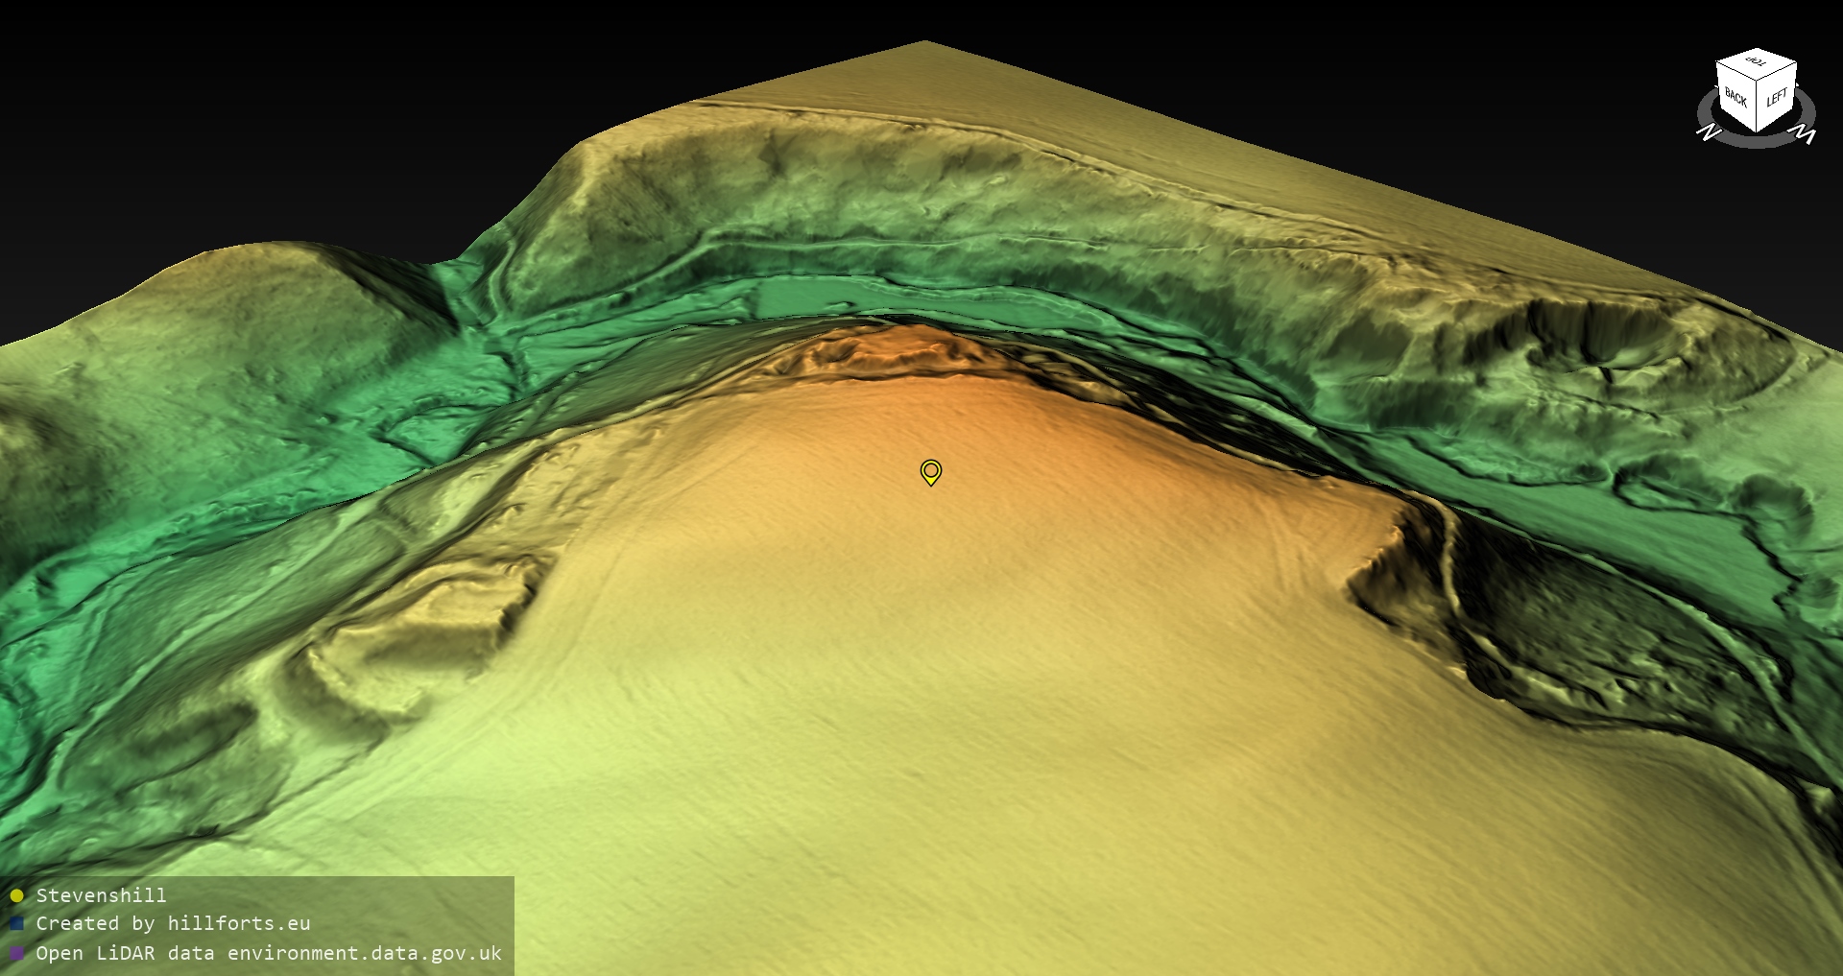Click the dark quarry hollow on the right slope
Screen dimensions: 1843x976
pos(1574,624)
